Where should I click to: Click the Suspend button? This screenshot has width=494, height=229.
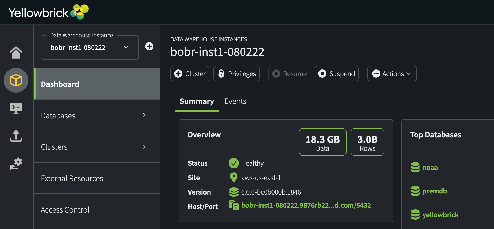coord(336,74)
